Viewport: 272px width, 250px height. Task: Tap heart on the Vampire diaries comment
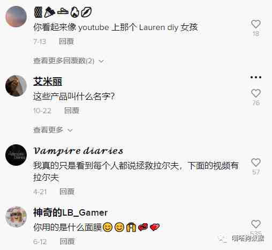pyautogui.click(x=256, y=163)
